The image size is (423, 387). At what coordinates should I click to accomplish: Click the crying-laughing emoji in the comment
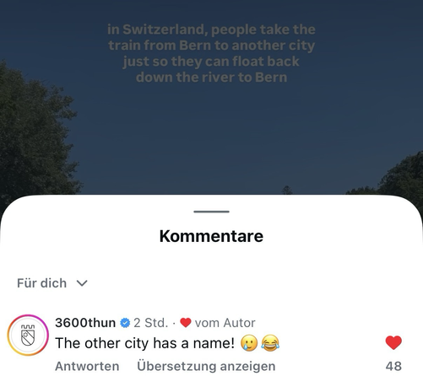point(270,343)
